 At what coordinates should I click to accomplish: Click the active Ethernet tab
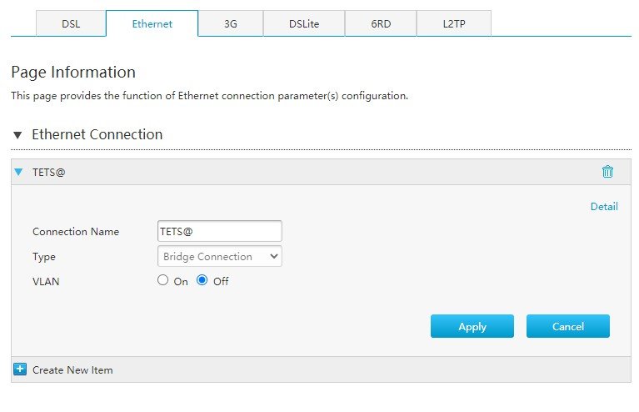(152, 23)
